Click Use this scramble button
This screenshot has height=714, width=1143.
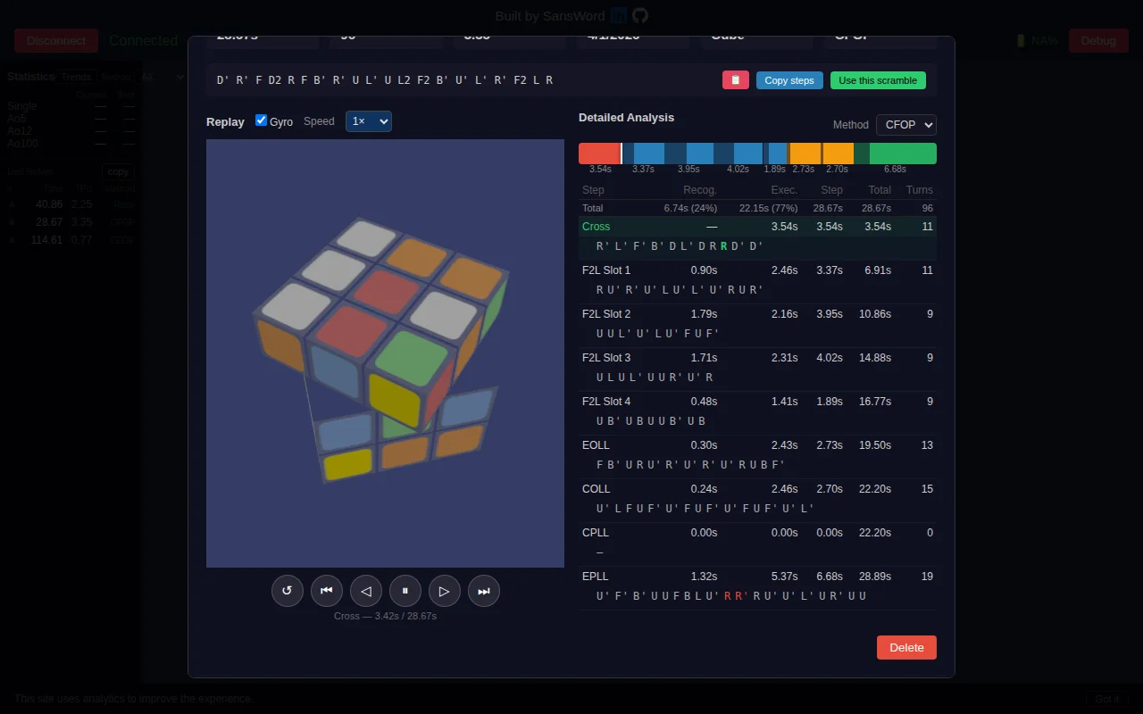878,80
